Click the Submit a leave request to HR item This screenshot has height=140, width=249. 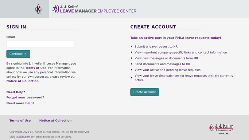(156, 47)
